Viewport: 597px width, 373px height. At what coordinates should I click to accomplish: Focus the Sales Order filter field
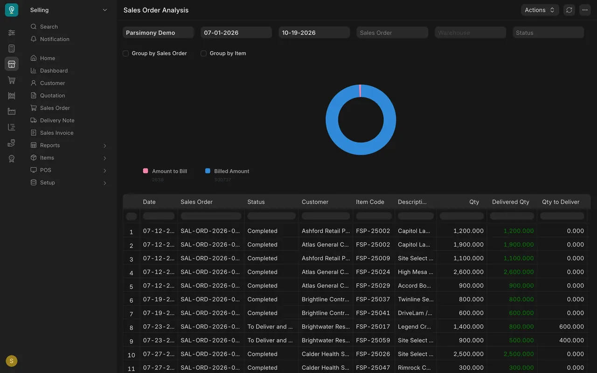pyautogui.click(x=392, y=33)
